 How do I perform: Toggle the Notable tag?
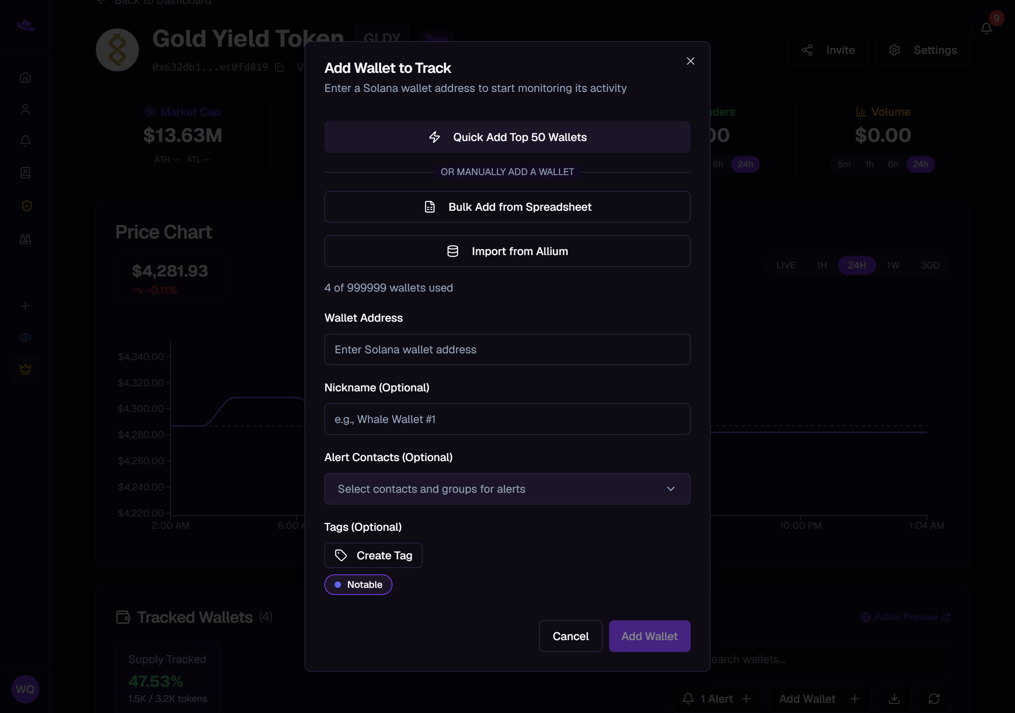tap(358, 584)
